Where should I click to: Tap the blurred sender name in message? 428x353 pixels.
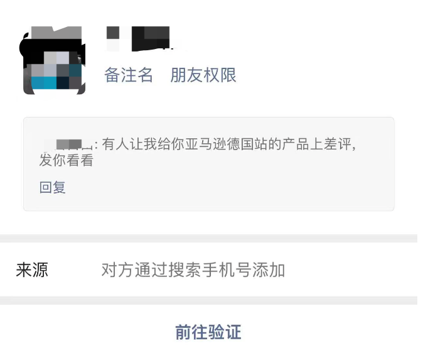tap(68, 144)
